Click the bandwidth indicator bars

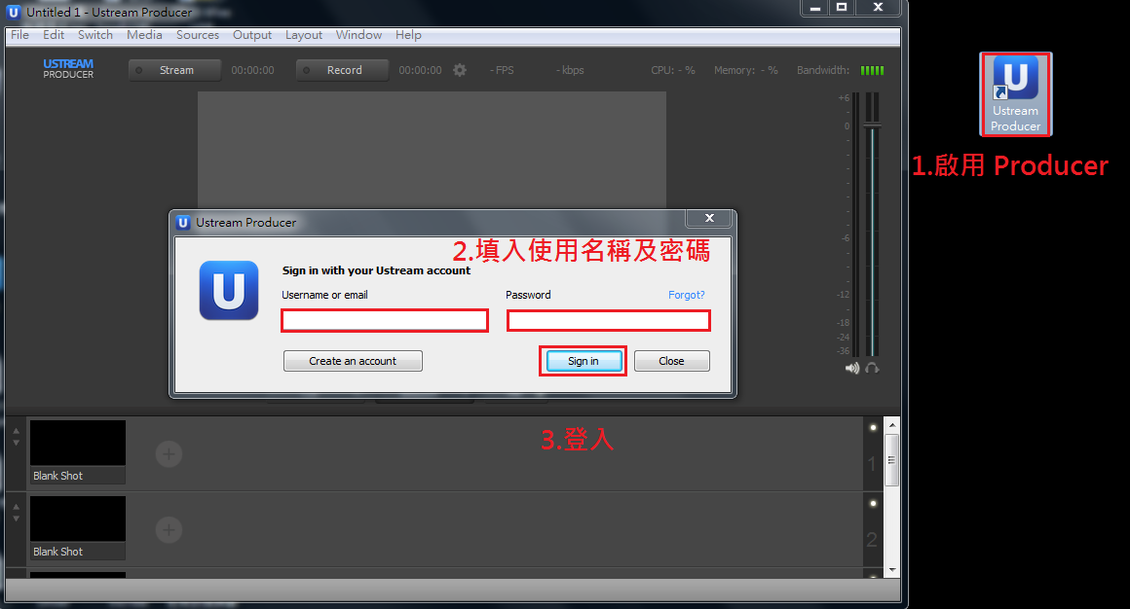(x=873, y=70)
